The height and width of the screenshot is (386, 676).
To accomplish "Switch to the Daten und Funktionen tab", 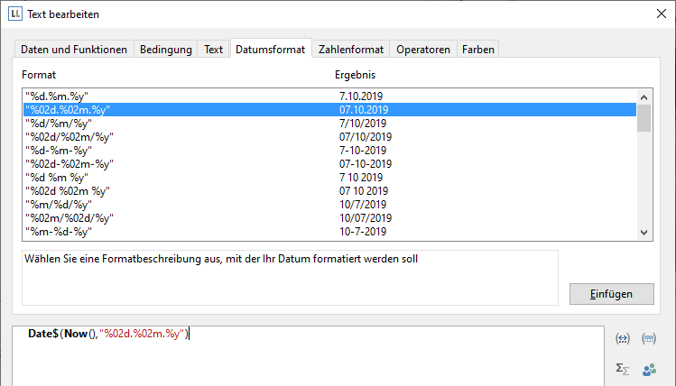I will [x=74, y=50].
